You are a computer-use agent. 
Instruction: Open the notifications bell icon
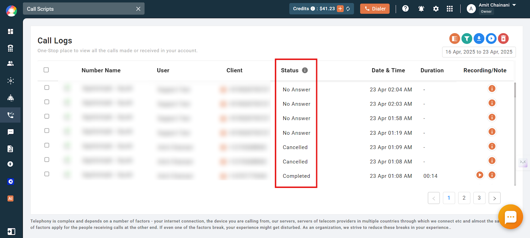421,9
